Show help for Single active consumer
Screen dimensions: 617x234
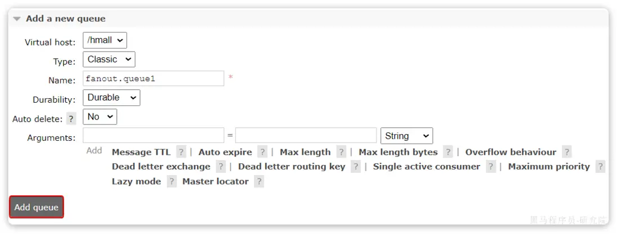[x=491, y=167]
